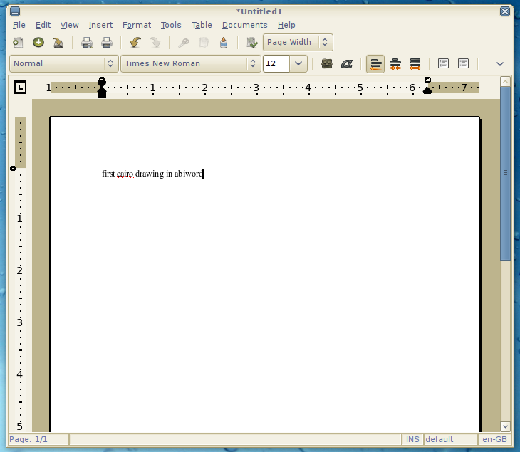Click 'Page: 1/1' in the status bar

pyautogui.click(x=28, y=439)
